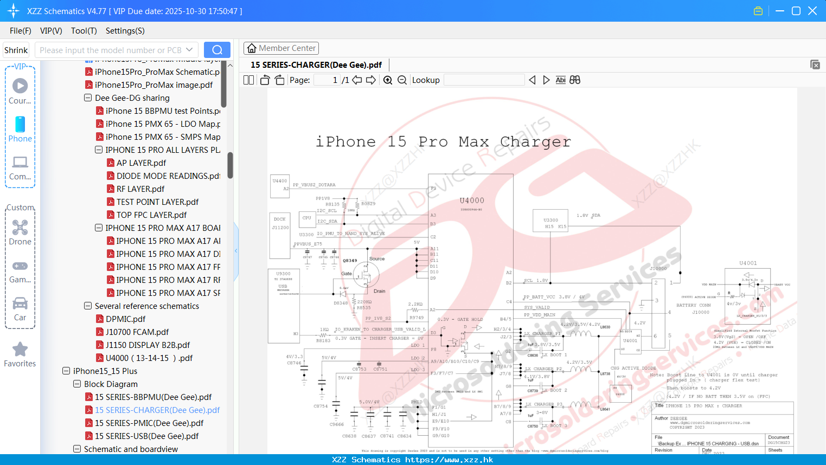Click the yellow briefcase icon in title bar
826x465 pixels.
[x=758, y=11]
